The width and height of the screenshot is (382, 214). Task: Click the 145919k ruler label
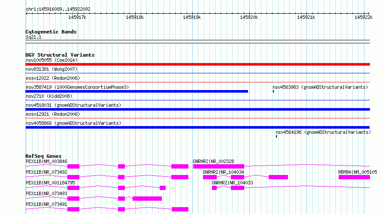pos(192,17)
